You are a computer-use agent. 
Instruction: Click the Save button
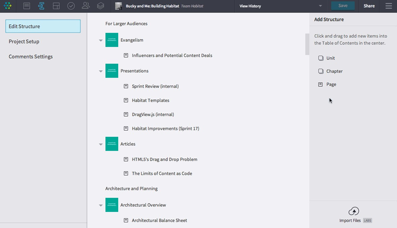tap(343, 6)
